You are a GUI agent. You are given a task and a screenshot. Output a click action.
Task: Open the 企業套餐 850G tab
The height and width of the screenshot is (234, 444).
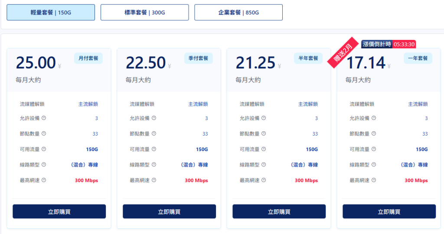click(x=238, y=13)
